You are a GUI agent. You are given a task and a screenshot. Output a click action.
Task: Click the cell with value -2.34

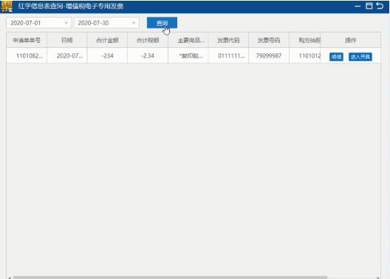148,55
